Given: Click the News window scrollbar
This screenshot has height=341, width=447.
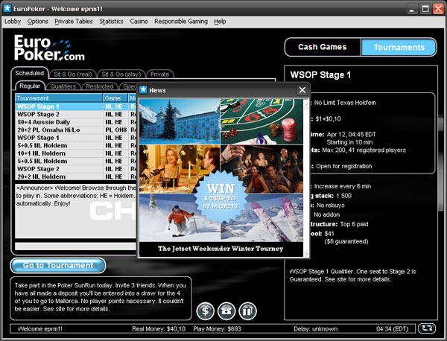Looking at the screenshot, I should tap(306, 178).
